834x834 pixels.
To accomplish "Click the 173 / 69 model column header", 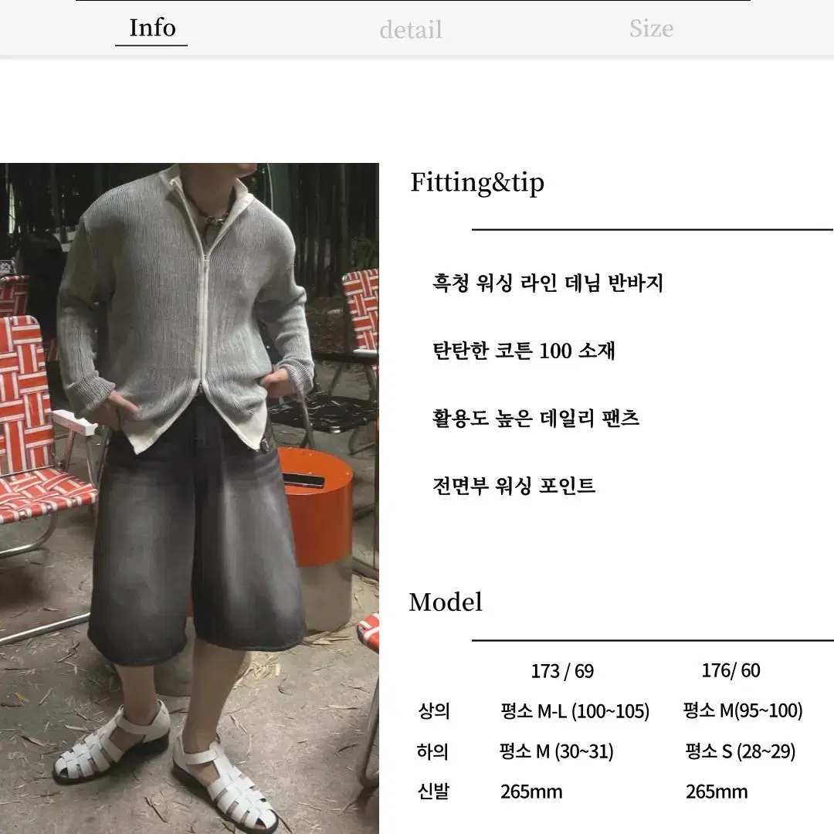I will coord(562,671).
